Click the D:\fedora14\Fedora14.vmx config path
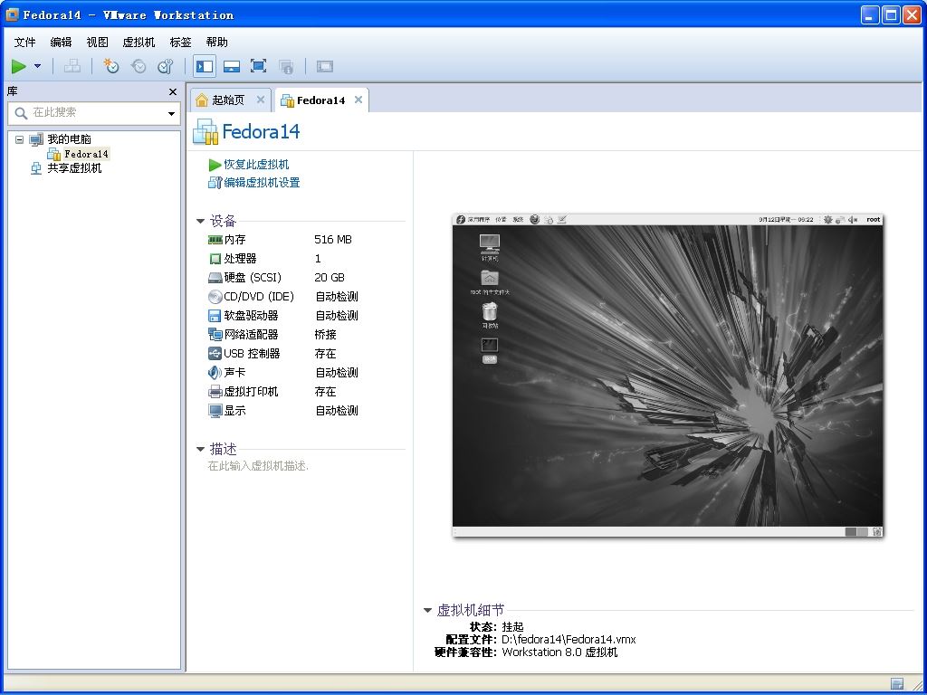Image resolution: width=927 pixels, height=695 pixels. (x=569, y=640)
